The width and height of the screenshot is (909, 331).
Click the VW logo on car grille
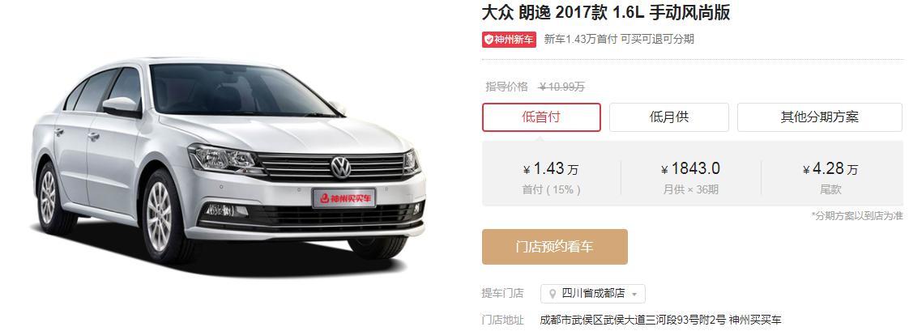click(341, 168)
